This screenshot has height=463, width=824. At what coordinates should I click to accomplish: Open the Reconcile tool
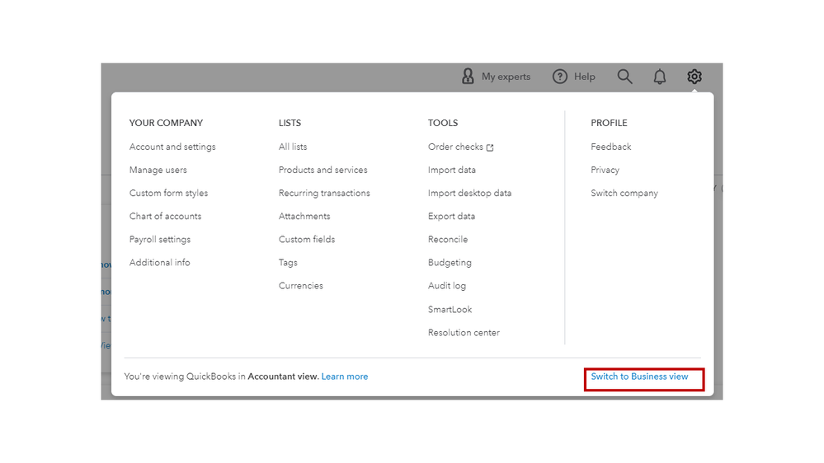448,239
